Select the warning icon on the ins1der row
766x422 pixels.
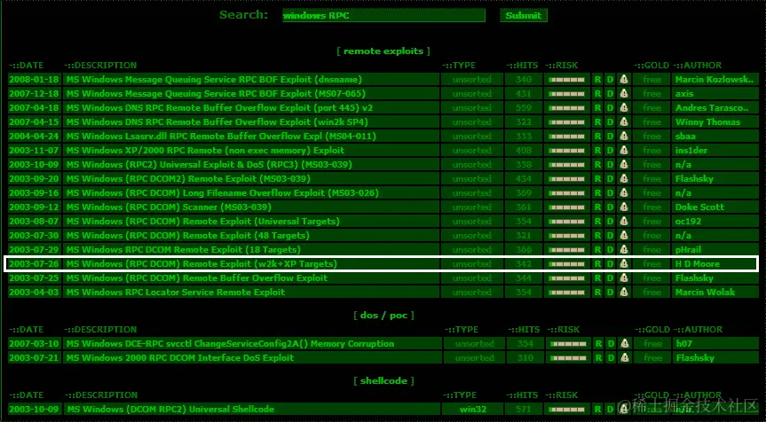click(623, 150)
